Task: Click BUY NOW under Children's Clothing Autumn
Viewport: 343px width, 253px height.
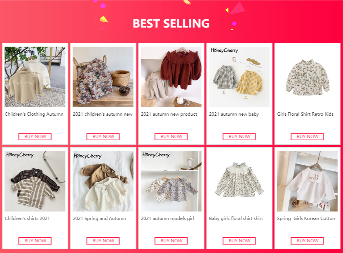Action: coord(35,137)
